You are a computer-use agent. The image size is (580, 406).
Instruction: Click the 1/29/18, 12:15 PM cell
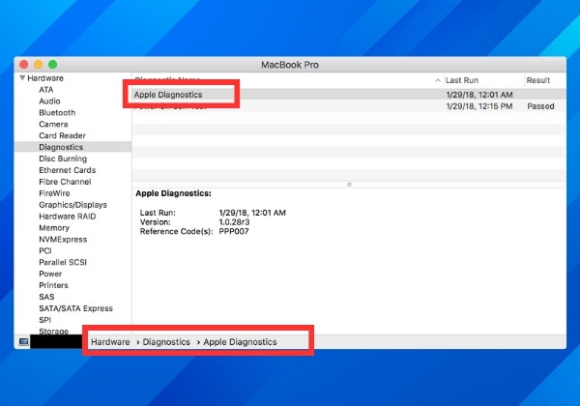[479, 106]
